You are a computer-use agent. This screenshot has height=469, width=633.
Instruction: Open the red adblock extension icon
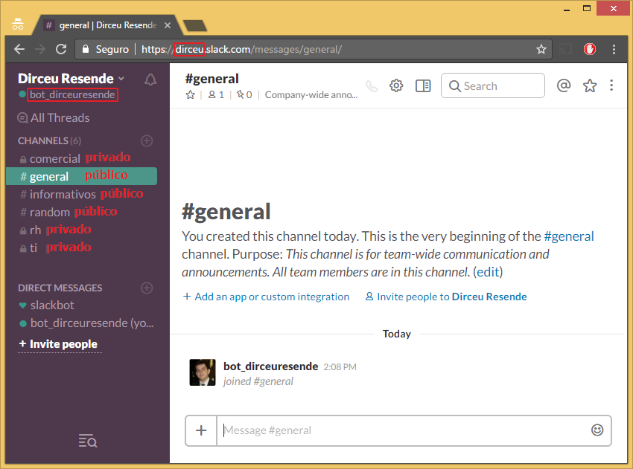(589, 49)
